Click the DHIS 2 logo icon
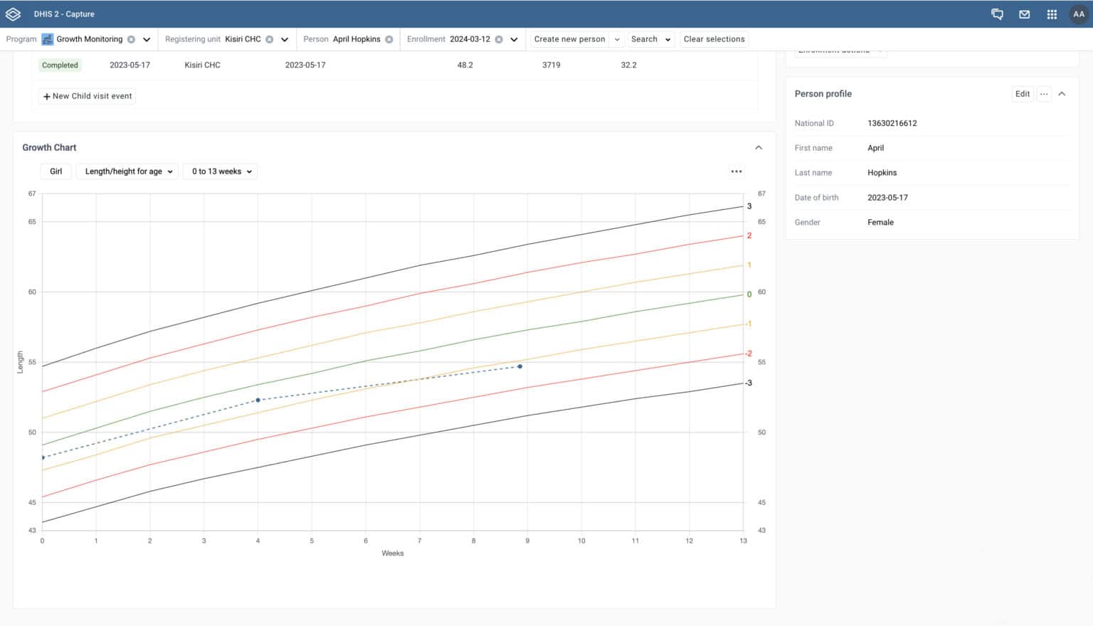 pos(12,14)
